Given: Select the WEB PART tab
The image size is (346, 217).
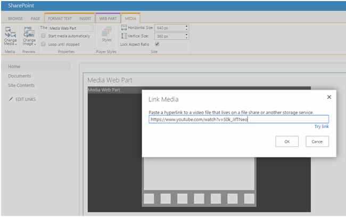Looking at the screenshot, I should [x=108, y=19].
